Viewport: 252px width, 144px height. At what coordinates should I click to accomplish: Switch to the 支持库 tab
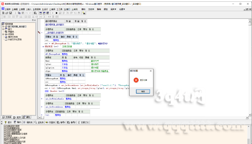7,117
